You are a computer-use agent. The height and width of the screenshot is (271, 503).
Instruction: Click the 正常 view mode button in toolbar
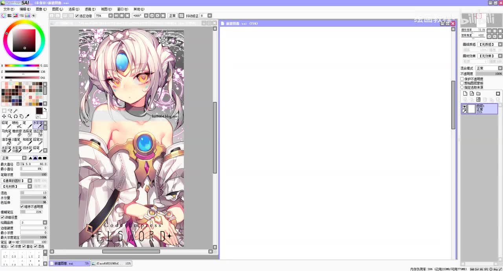coord(173,16)
